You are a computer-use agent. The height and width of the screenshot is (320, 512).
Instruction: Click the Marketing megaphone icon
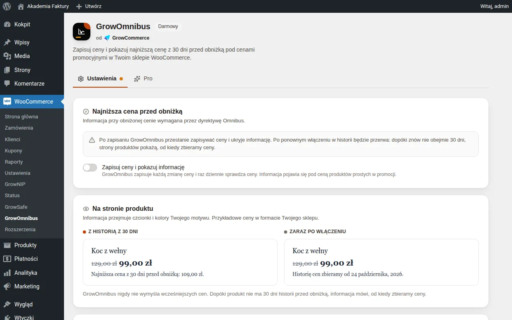(x=7, y=286)
